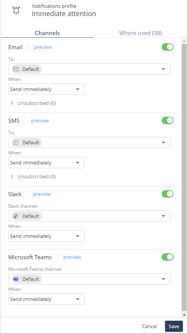The image size is (187, 333).
Task: Switch to the Where used (38) tab
Action: click(140, 33)
